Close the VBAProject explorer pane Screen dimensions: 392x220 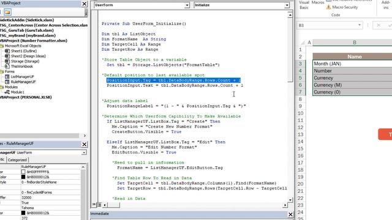(85, 4)
